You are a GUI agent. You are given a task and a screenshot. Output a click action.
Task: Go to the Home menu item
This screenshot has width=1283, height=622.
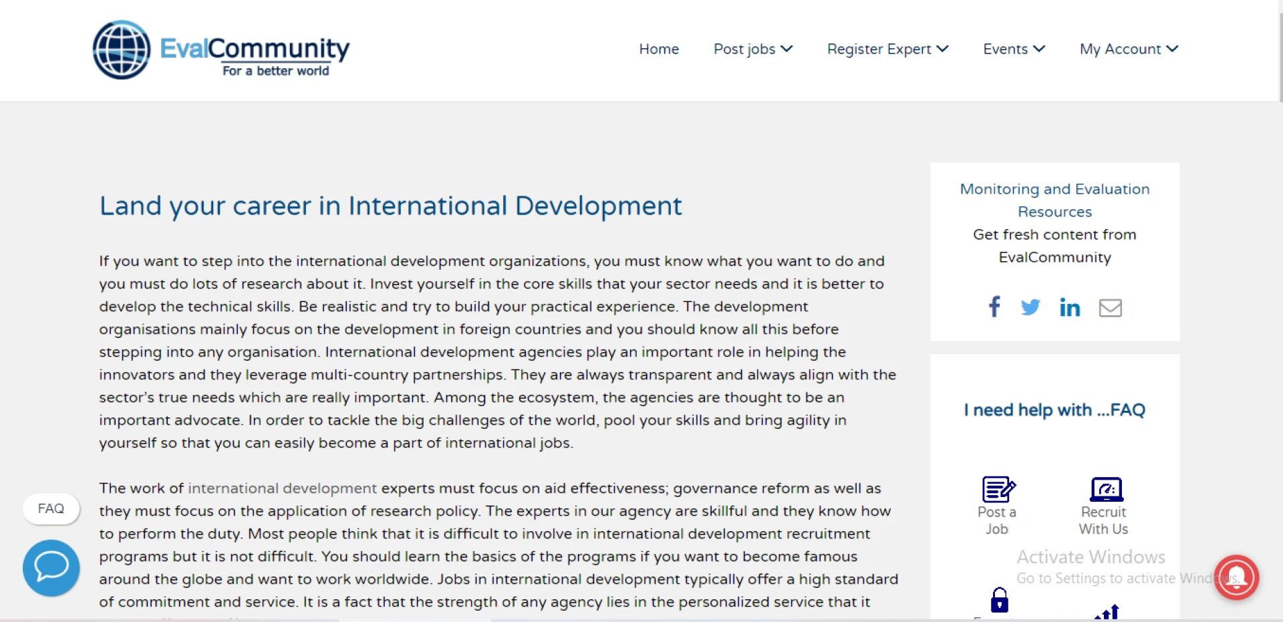pos(658,49)
